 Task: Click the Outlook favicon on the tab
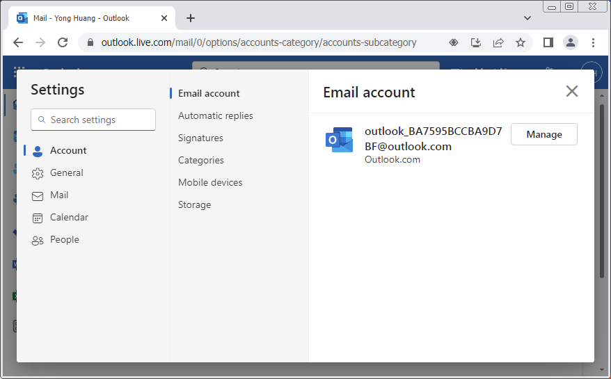pos(22,18)
